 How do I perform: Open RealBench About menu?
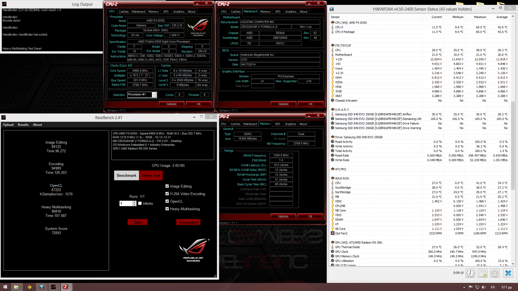coord(38,125)
